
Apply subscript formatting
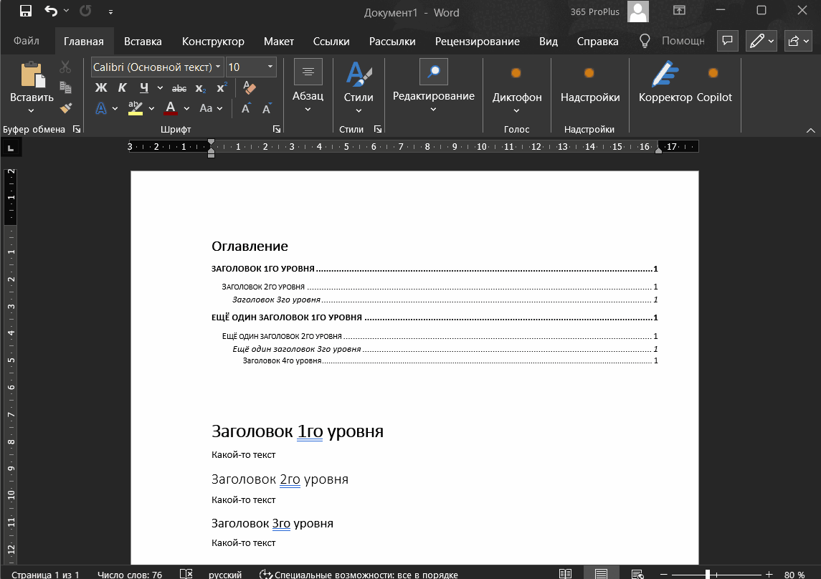tap(200, 87)
